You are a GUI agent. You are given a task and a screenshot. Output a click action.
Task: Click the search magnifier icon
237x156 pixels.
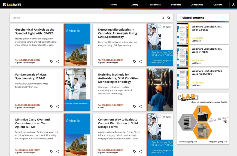(163, 18)
